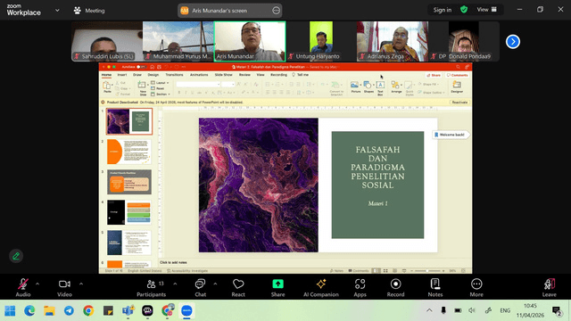Image resolution: width=571 pixels, height=321 pixels.
Task: Select Sahruddin Lubis video tile
Action: pos(107,41)
